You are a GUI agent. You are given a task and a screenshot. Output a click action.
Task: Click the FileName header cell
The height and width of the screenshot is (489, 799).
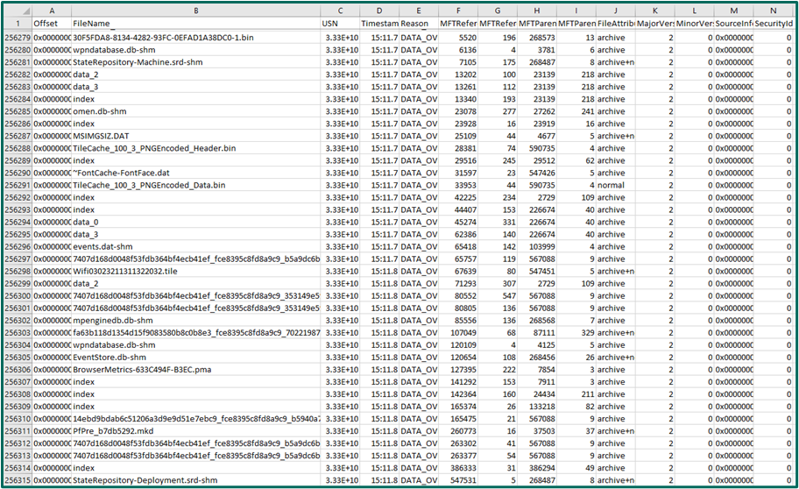(195, 24)
